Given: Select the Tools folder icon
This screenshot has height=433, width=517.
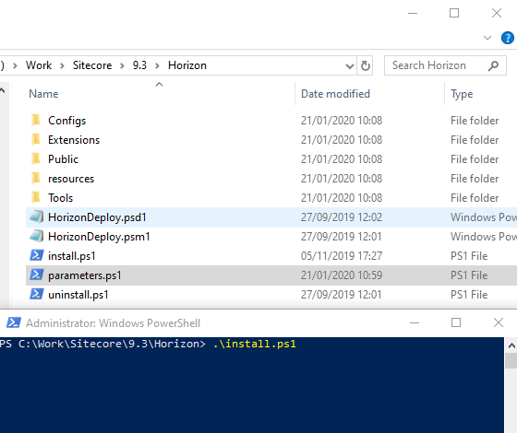Looking at the screenshot, I should [36, 197].
